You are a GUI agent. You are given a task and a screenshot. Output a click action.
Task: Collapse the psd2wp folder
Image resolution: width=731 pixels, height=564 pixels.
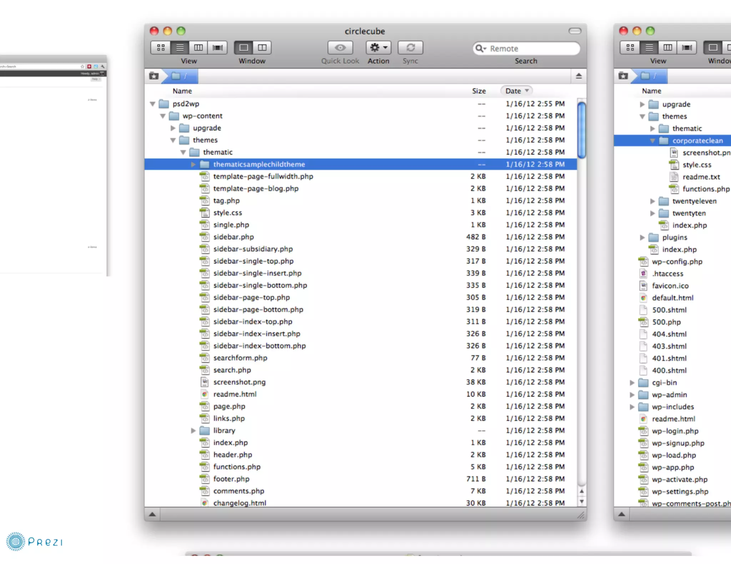[x=152, y=104]
